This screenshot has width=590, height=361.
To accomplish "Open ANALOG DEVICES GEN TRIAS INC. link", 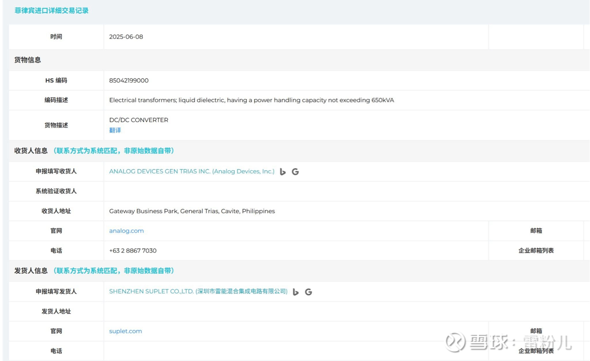I will [x=192, y=172].
